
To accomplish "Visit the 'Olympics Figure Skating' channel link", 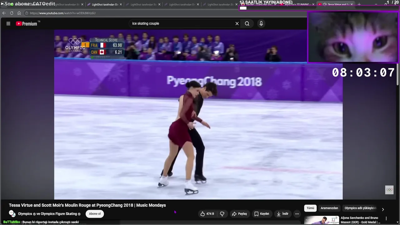I will [x=59, y=214].
